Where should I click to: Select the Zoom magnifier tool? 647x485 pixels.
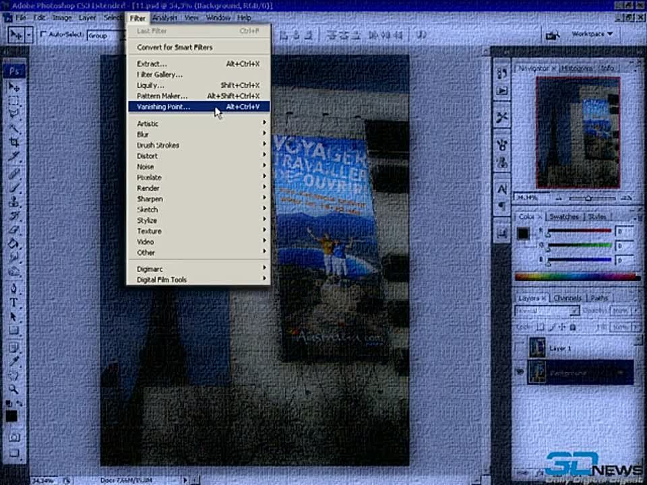click(x=13, y=389)
